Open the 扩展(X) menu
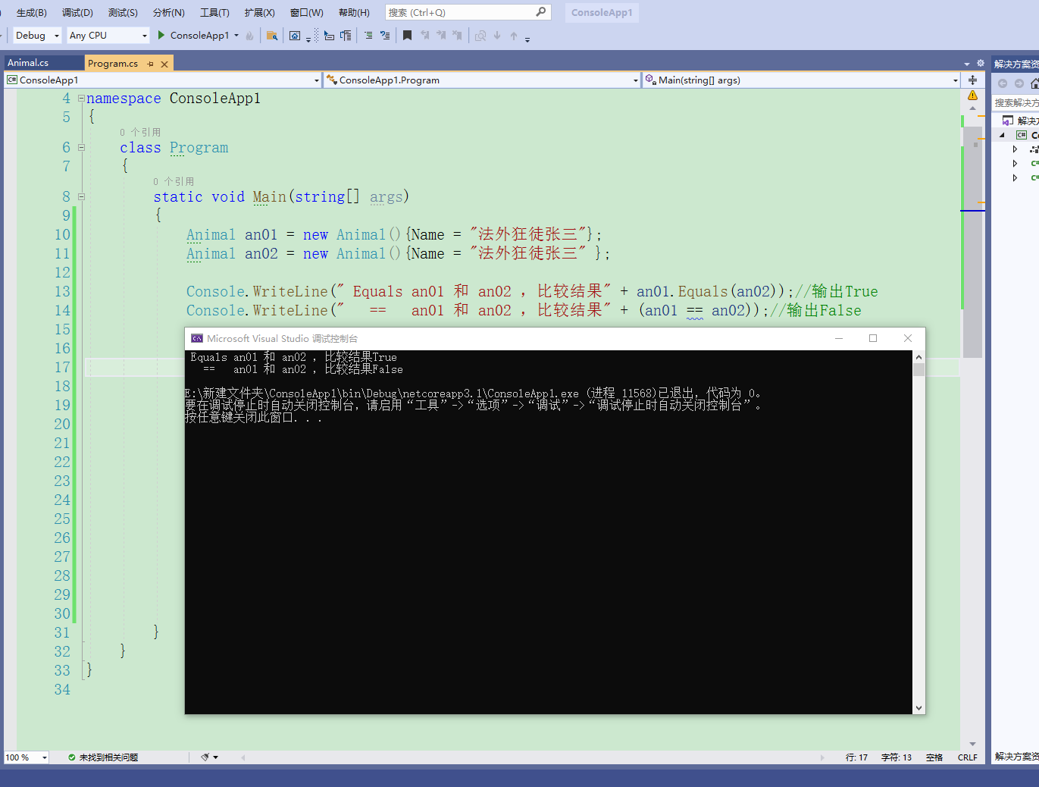 (259, 12)
